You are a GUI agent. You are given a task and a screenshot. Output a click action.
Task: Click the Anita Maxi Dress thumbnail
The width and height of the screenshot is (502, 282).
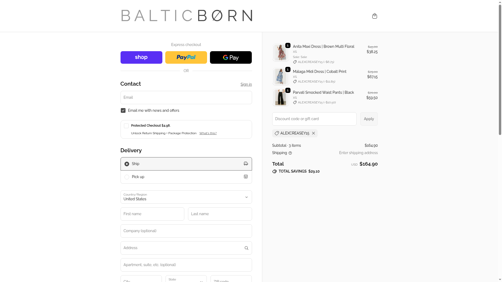click(281, 52)
